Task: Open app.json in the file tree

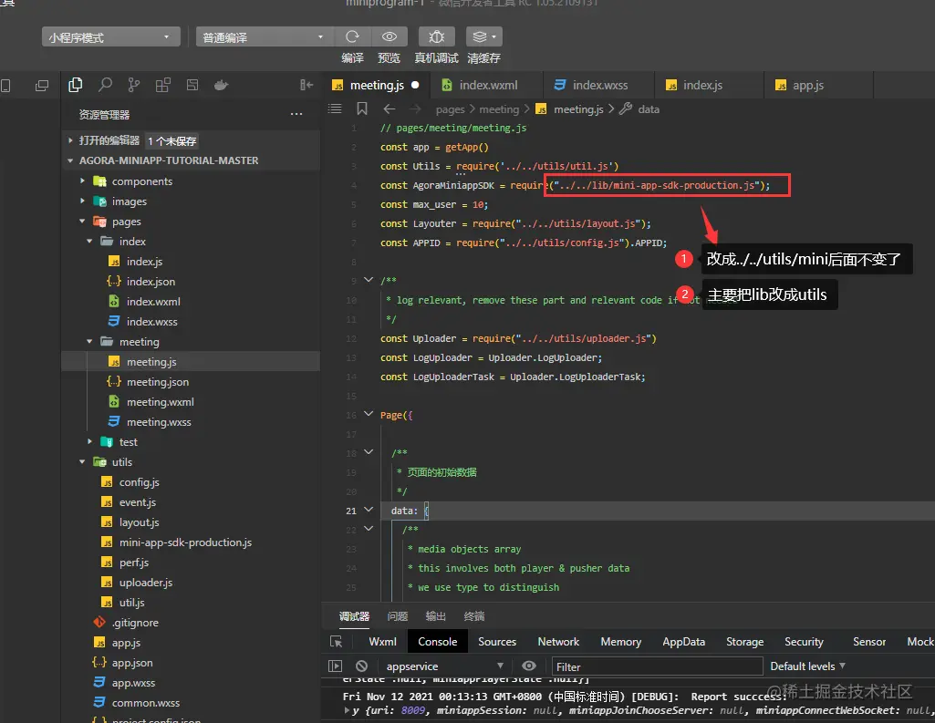Action: [131, 663]
